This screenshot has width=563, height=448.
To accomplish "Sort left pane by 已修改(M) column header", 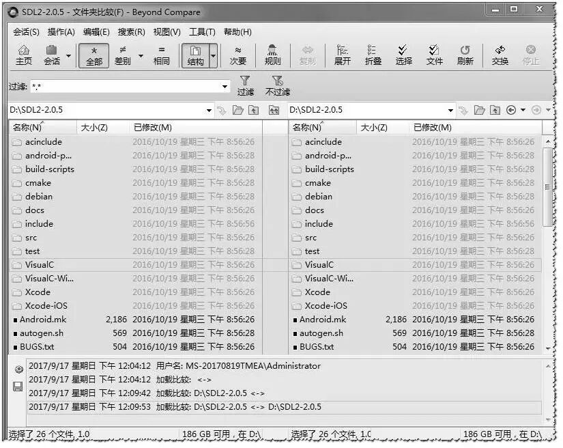I will click(x=196, y=128).
